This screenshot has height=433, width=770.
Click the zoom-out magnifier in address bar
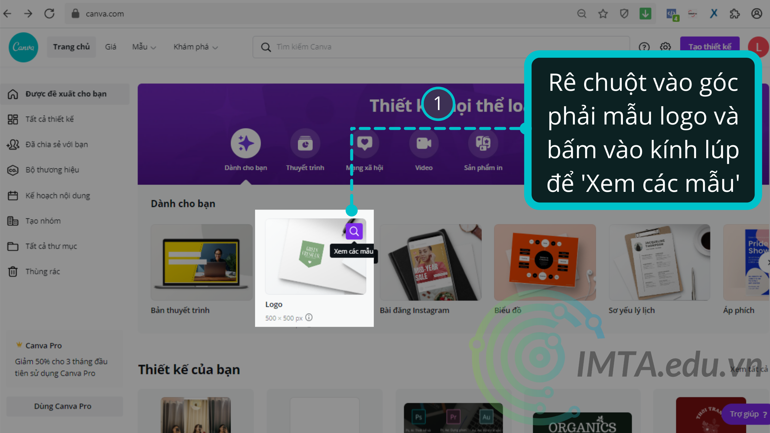(x=582, y=14)
